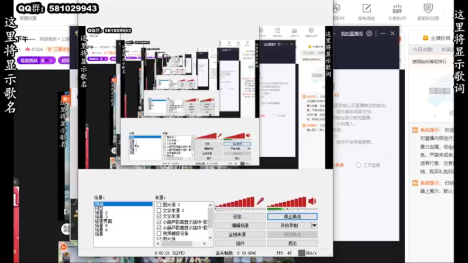This screenshot has height=263, width=468.
Task: Open OBS 设定 settings button
Action: pos(240,217)
